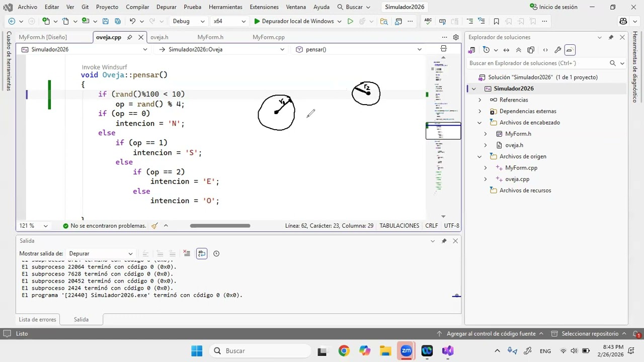Open the Mostrar salida de Depurar dropdown

pyautogui.click(x=101, y=253)
